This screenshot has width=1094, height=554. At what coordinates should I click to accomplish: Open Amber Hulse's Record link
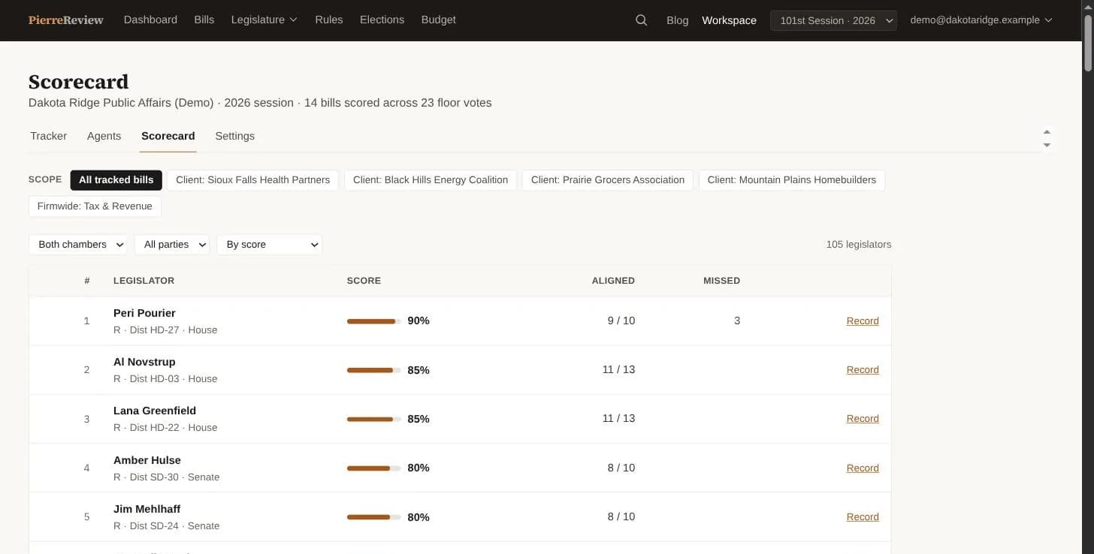[863, 468]
